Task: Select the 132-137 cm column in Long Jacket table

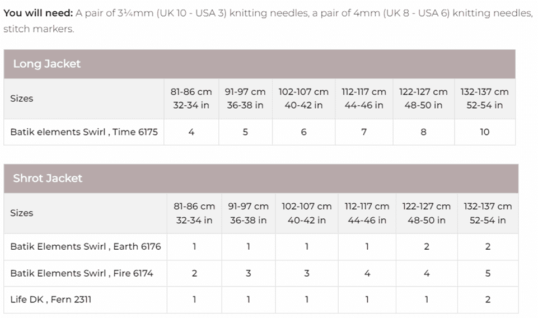Action: pyautogui.click(x=485, y=99)
